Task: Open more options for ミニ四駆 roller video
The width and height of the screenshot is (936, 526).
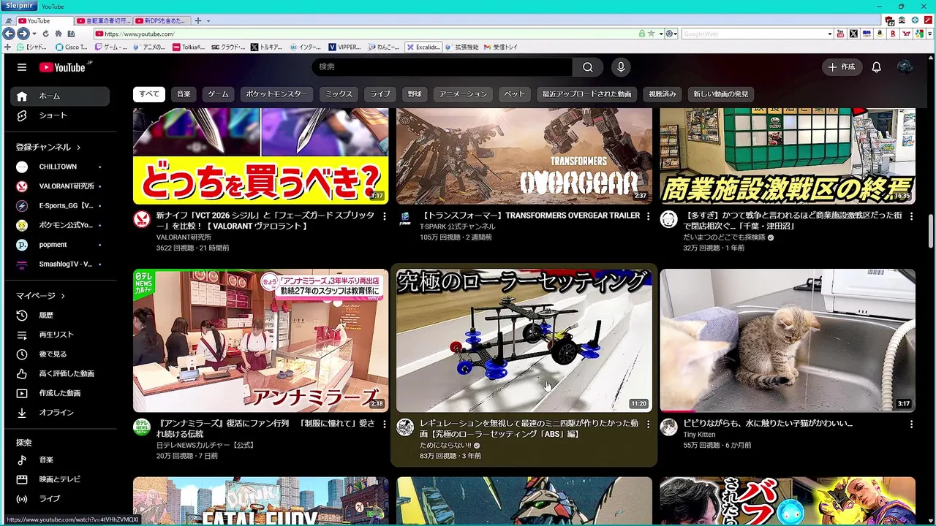Action: (x=647, y=424)
